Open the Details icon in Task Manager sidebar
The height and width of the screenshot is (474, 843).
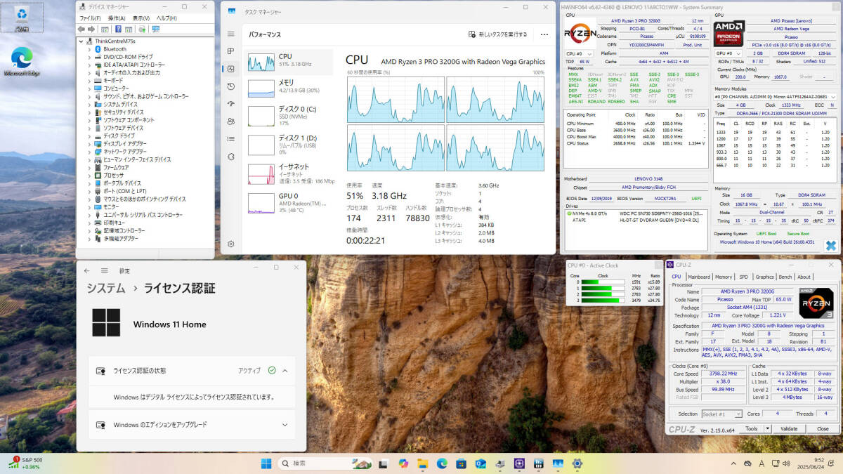[231, 139]
